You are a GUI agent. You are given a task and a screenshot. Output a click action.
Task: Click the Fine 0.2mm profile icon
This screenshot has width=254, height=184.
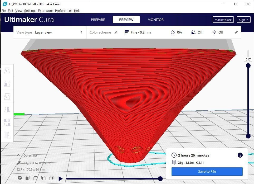coord(126,32)
